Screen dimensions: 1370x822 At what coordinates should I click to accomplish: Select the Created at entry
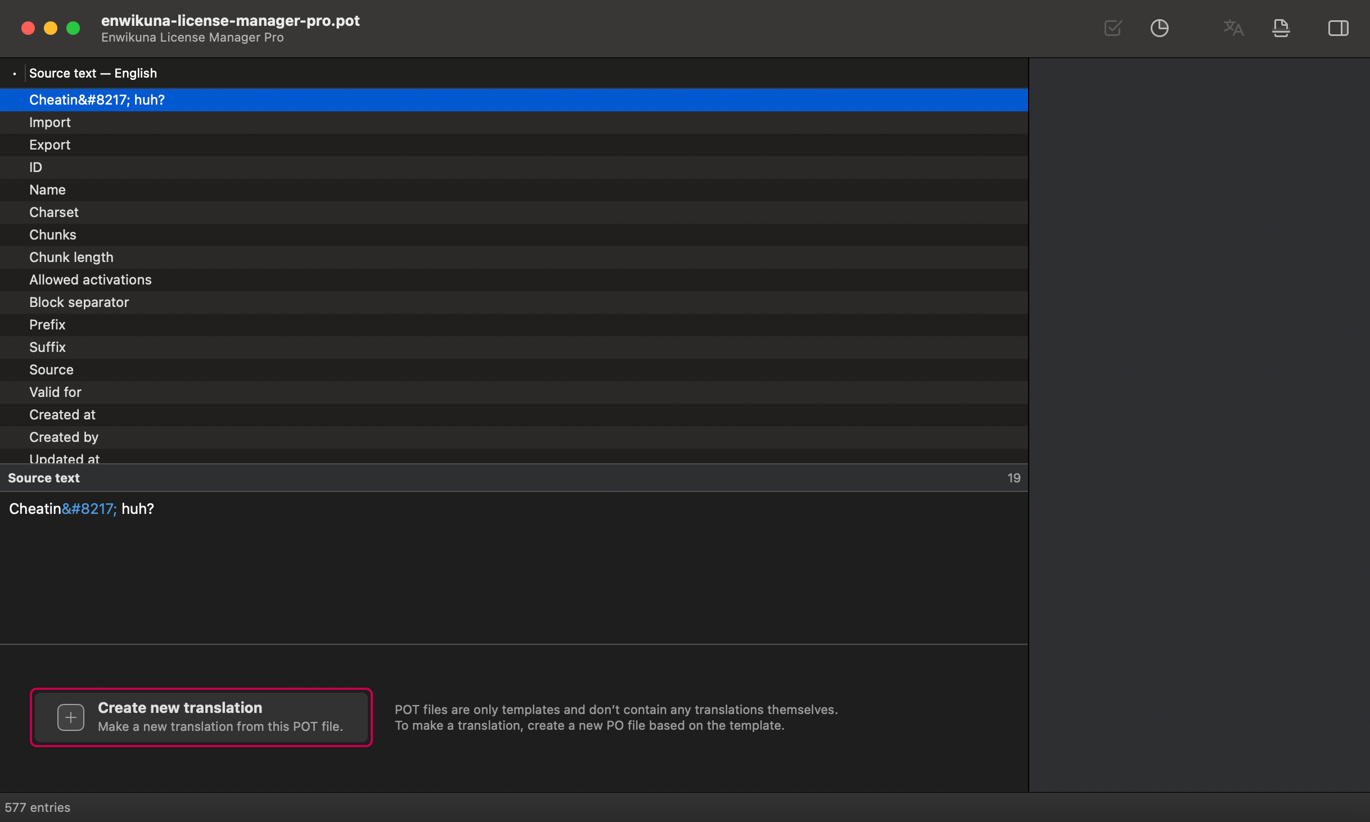[514, 414]
